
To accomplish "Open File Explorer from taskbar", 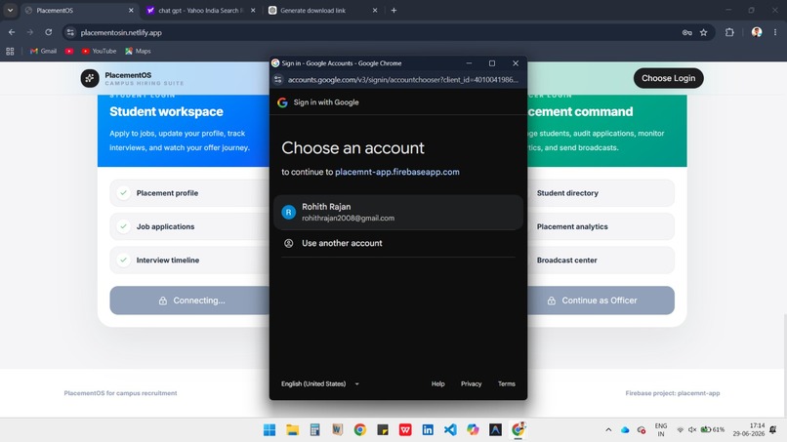I will pyautogui.click(x=292, y=430).
